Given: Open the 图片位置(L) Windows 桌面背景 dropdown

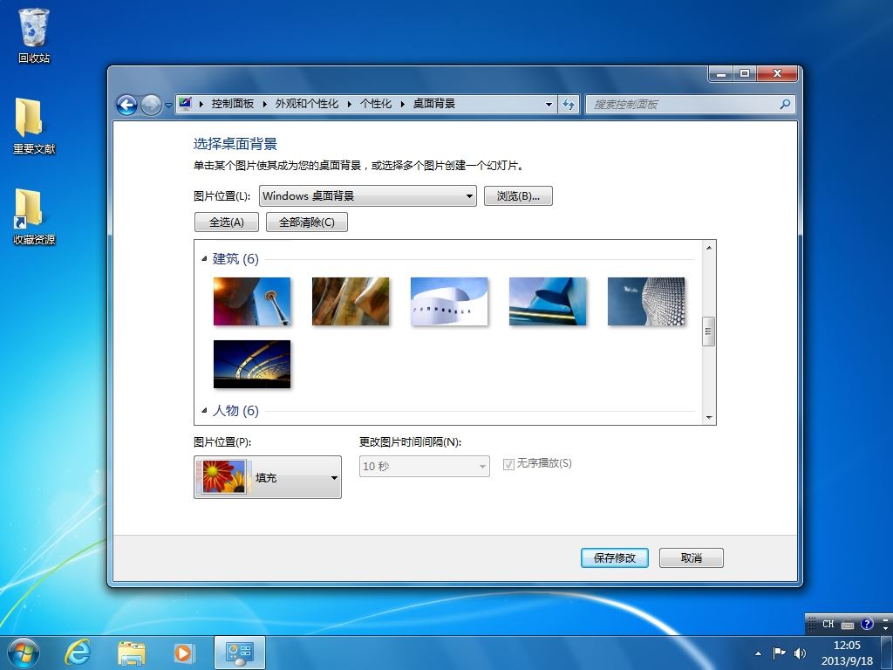Looking at the screenshot, I should point(368,196).
